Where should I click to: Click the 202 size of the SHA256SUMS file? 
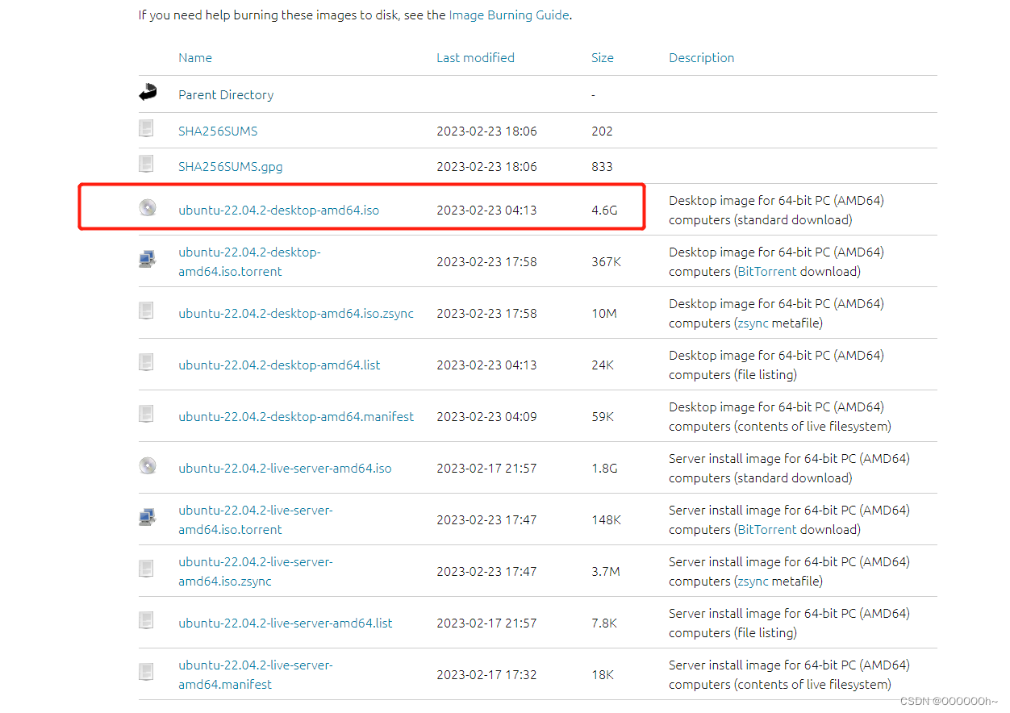pyautogui.click(x=602, y=131)
